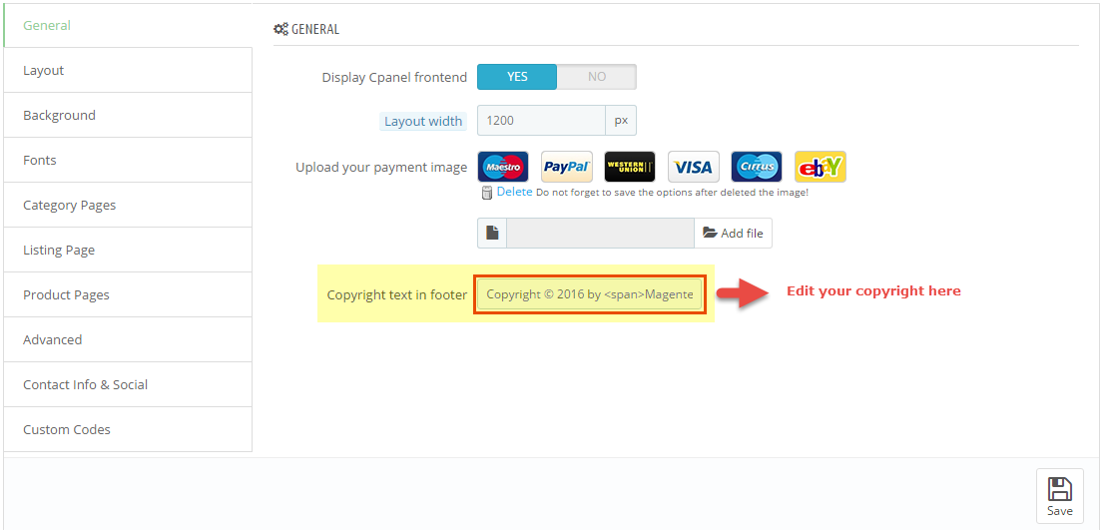Switch Display Cpanel frontend to NO
1104x530 pixels.
point(596,77)
